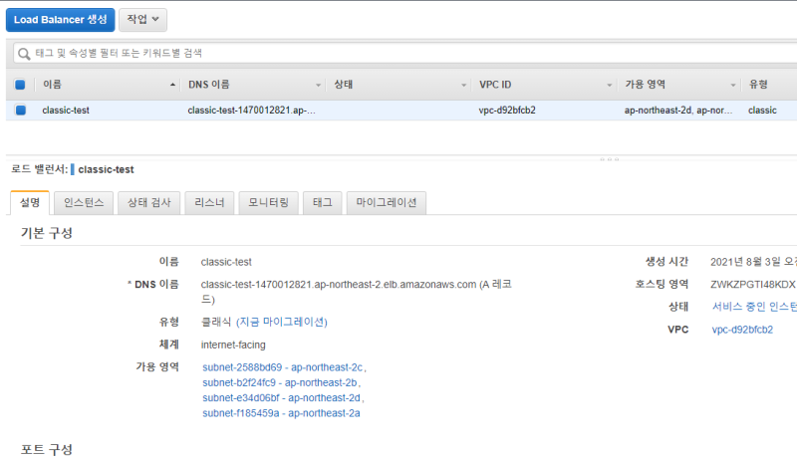Go to the 모니터링 tab
The height and width of the screenshot is (461, 797).
click(268, 203)
